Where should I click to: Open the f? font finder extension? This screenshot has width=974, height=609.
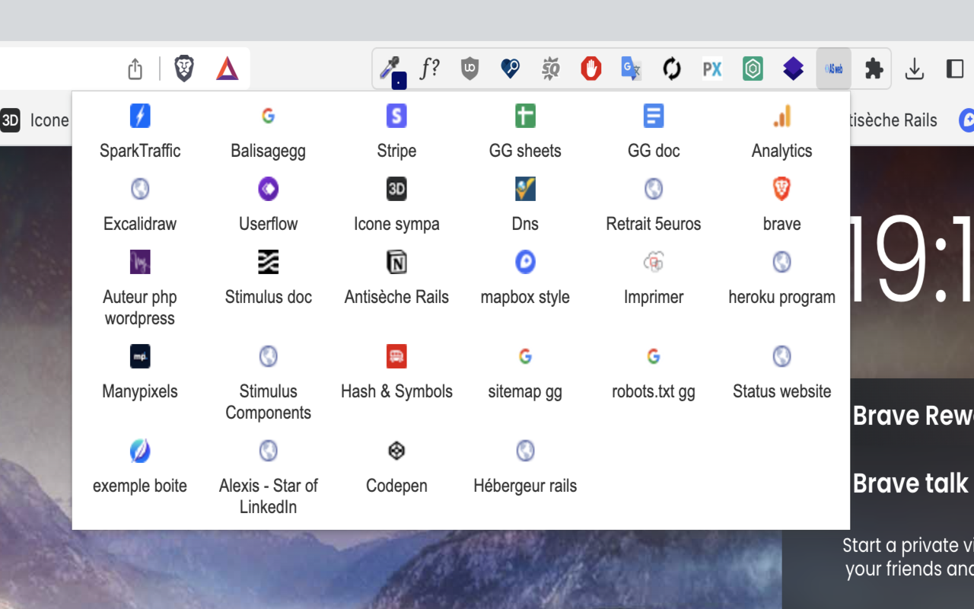click(430, 69)
